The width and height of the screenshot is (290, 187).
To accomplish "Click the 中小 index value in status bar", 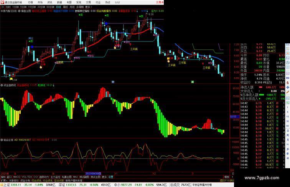I will click(126, 185).
